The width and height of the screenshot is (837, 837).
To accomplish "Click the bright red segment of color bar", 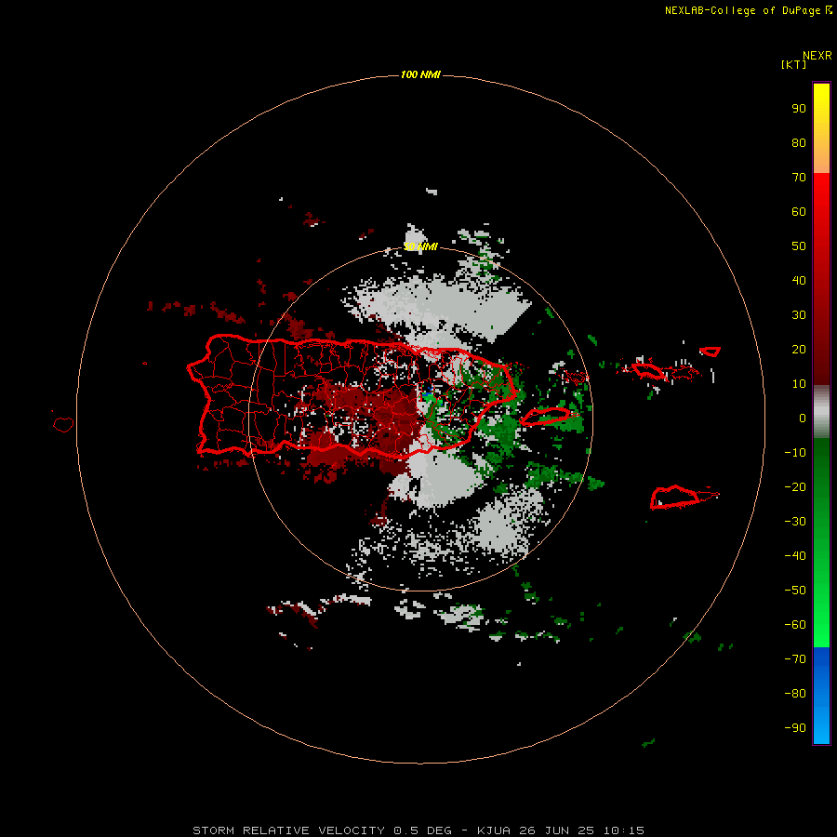I will click(x=821, y=279).
